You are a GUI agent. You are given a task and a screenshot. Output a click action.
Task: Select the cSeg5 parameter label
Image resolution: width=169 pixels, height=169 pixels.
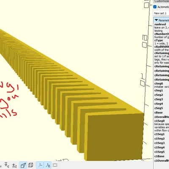point(158,108)
